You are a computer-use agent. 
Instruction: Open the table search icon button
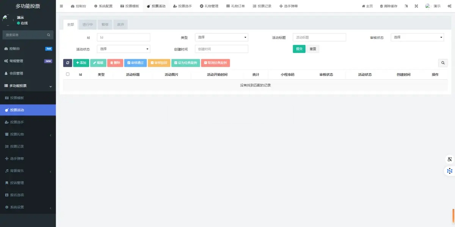pos(442,63)
